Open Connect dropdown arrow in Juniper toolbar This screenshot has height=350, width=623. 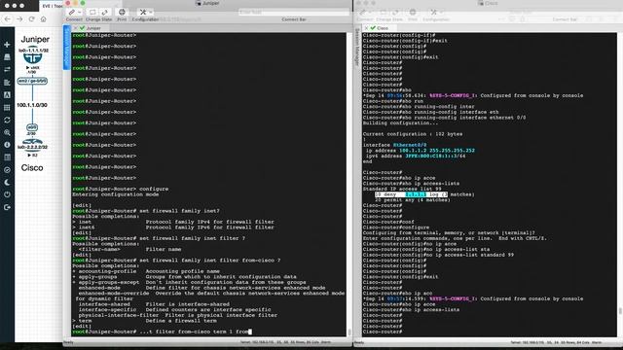click(x=80, y=13)
